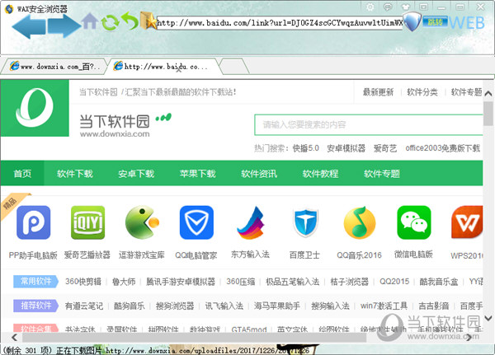Click the 东方输入法 icon

click(x=251, y=222)
